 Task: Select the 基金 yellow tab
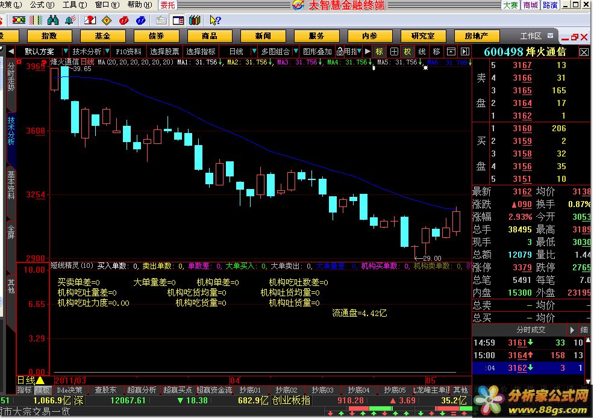point(102,36)
